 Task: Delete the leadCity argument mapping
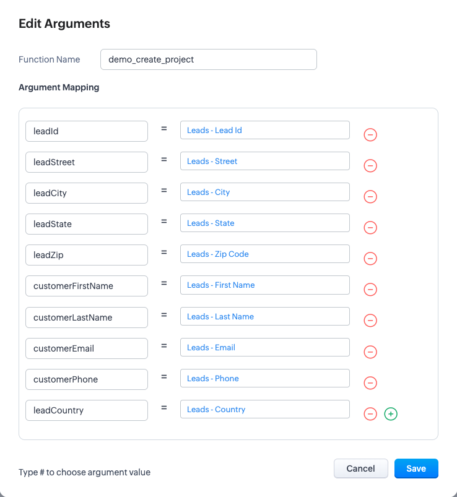370,197
